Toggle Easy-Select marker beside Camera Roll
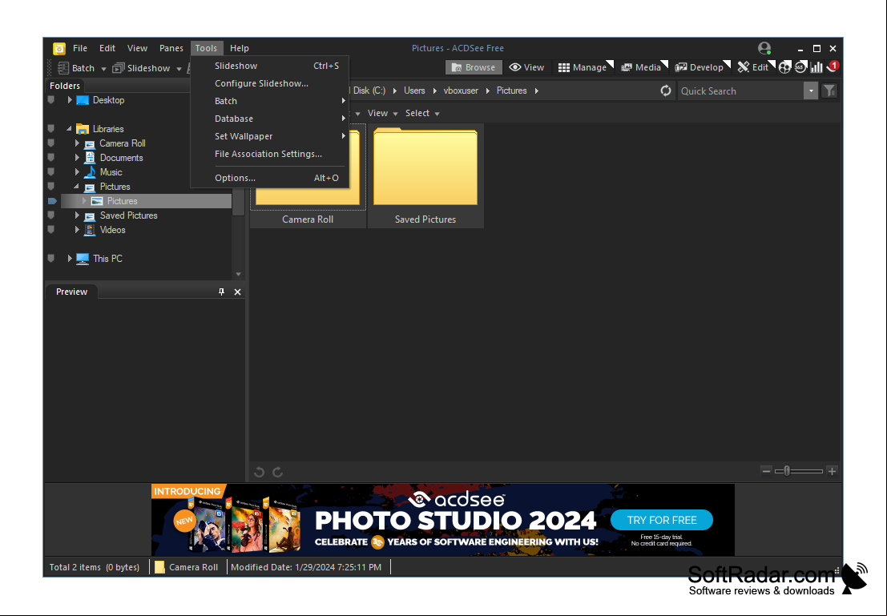This screenshot has height=616, width=887. 51,143
